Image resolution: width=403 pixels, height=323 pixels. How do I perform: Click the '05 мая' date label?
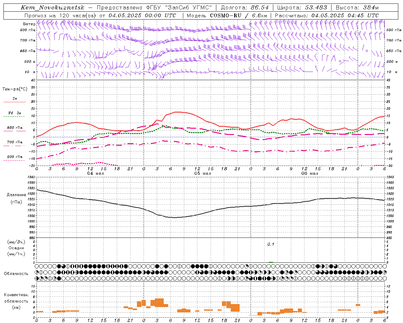pyautogui.click(x=203, y=173)
